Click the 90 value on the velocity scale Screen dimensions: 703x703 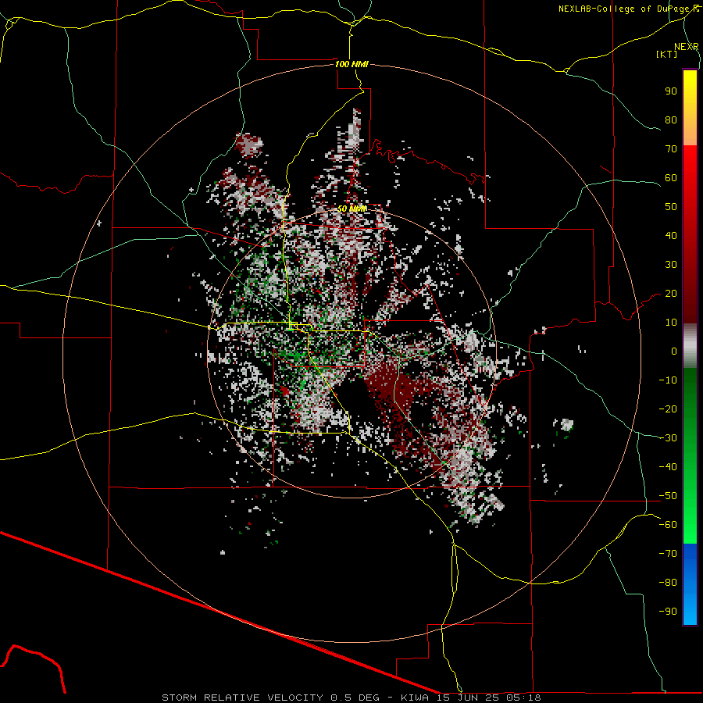click(671, 91)
